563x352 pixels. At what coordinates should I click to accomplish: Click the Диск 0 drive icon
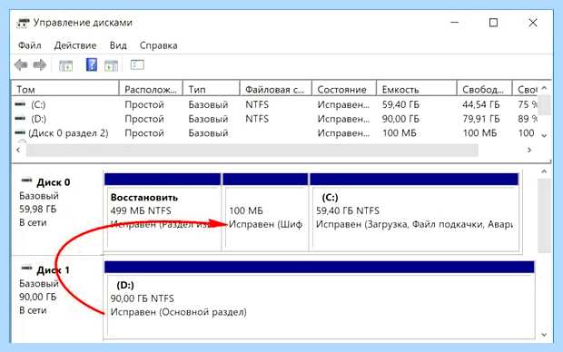(26, 181)
